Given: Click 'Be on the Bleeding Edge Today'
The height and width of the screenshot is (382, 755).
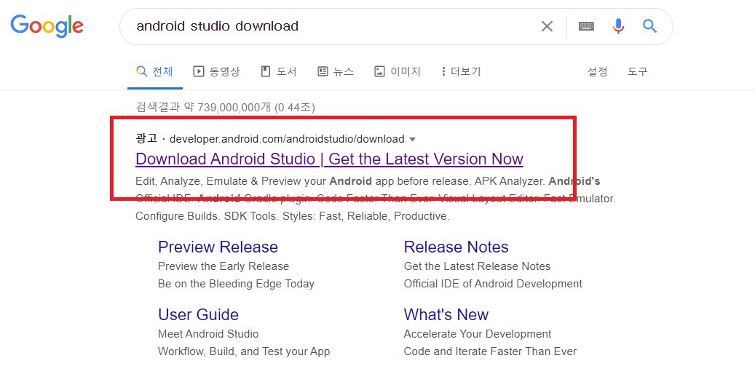Looking at the screenshot, I should (236, 284).
